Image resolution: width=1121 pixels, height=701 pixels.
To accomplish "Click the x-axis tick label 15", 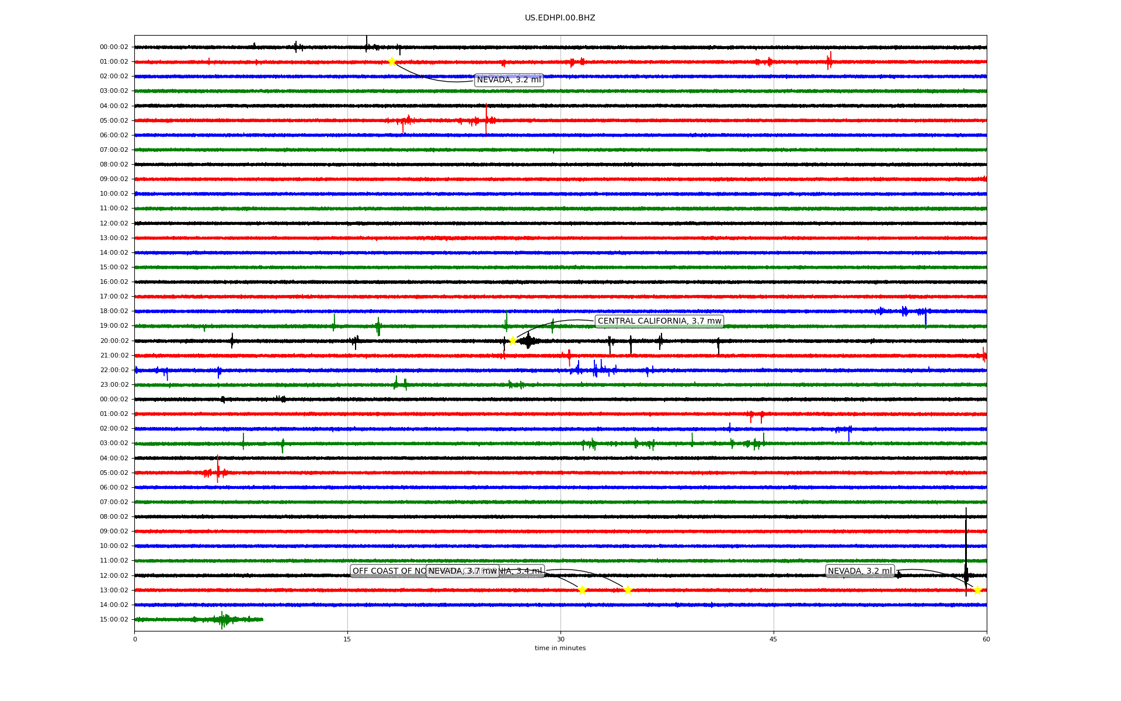I will pyautogui.click(x=347, y=640).
